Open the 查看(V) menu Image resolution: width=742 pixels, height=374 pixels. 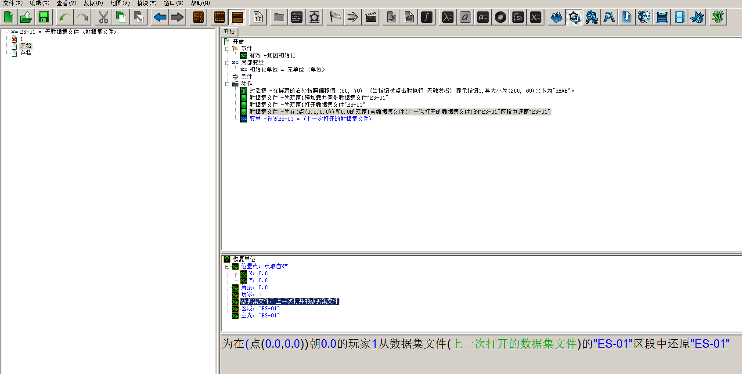[66, 3]
